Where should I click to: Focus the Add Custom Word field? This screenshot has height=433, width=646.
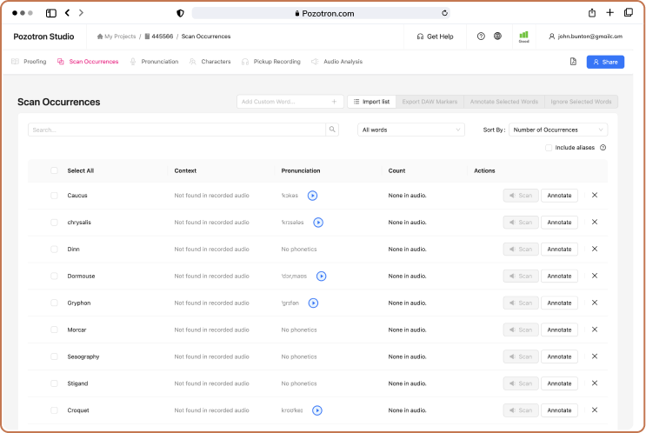284,102
